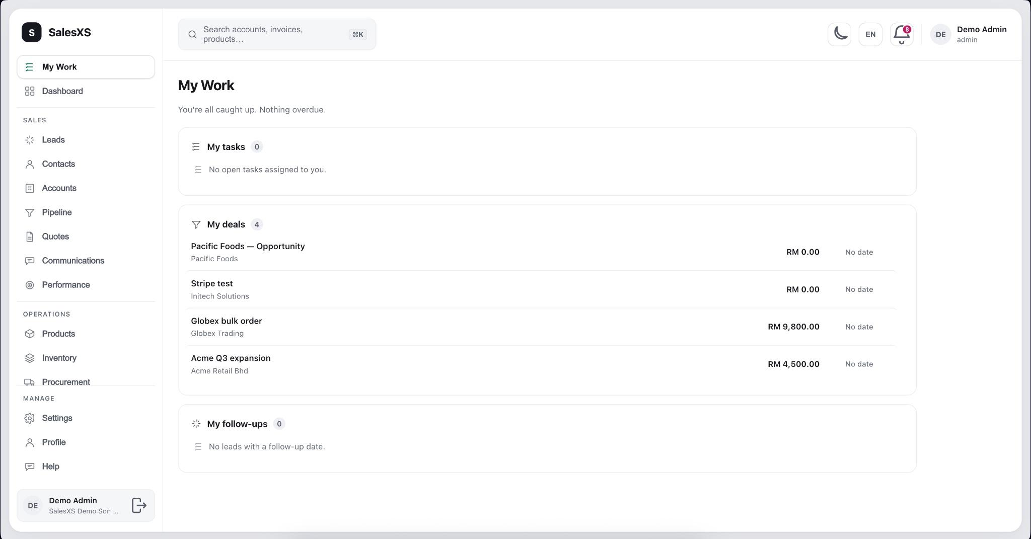The image size is (1031, 539).
Task: Open the Acme Q3 expansion deal
Action: (541, 364)
